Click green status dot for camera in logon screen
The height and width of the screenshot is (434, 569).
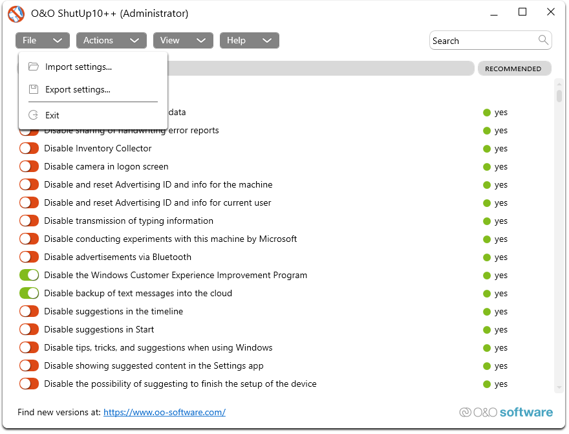(487, 167)
